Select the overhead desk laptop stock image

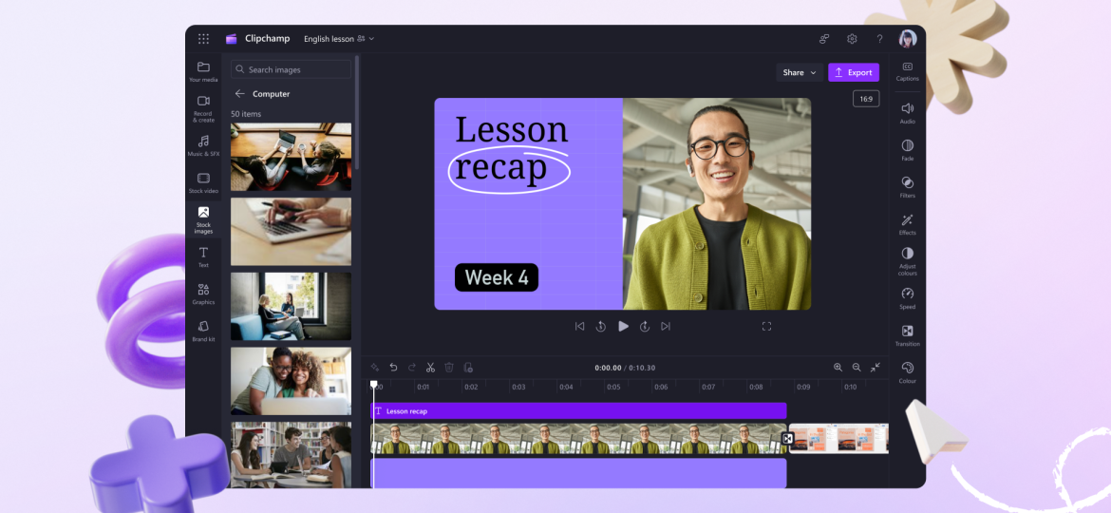click(x=291, y=157)
